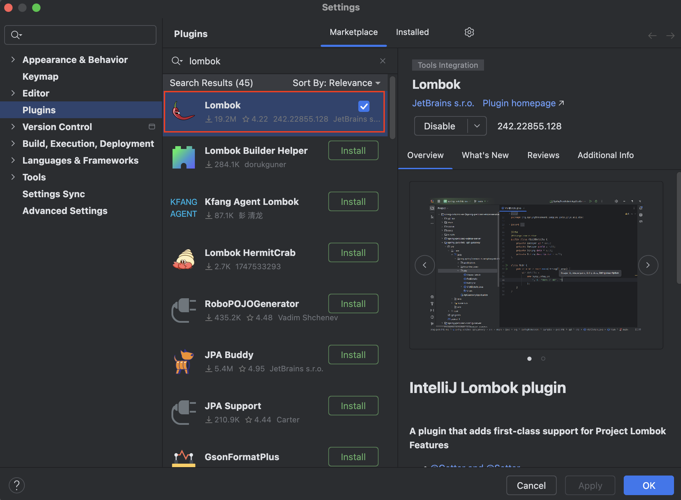Image resolution: width=681 pixels, height=500 pixels.
Task: Uncheck the Lombok enabled checkbox
Action: 364,106
